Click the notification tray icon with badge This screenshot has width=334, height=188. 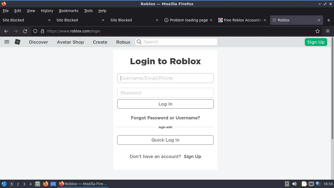pos(318,184)
